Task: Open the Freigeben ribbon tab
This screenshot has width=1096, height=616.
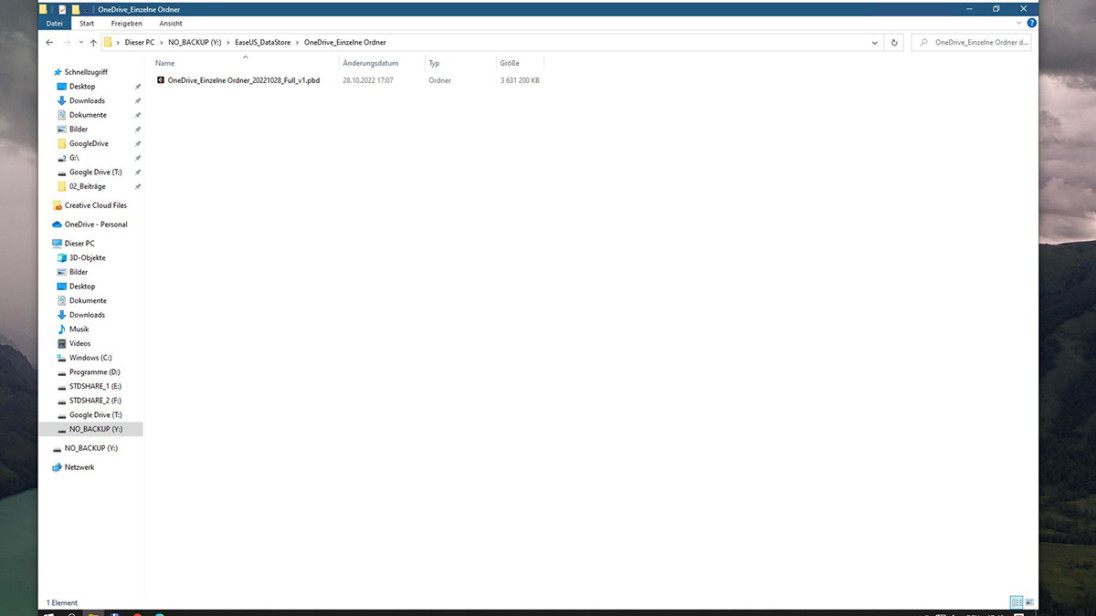Action: point(126,23)
